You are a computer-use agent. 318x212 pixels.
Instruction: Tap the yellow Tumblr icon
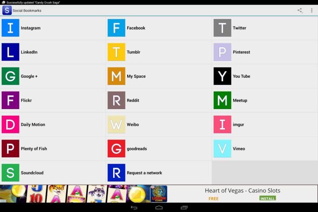tap(116, 52)
